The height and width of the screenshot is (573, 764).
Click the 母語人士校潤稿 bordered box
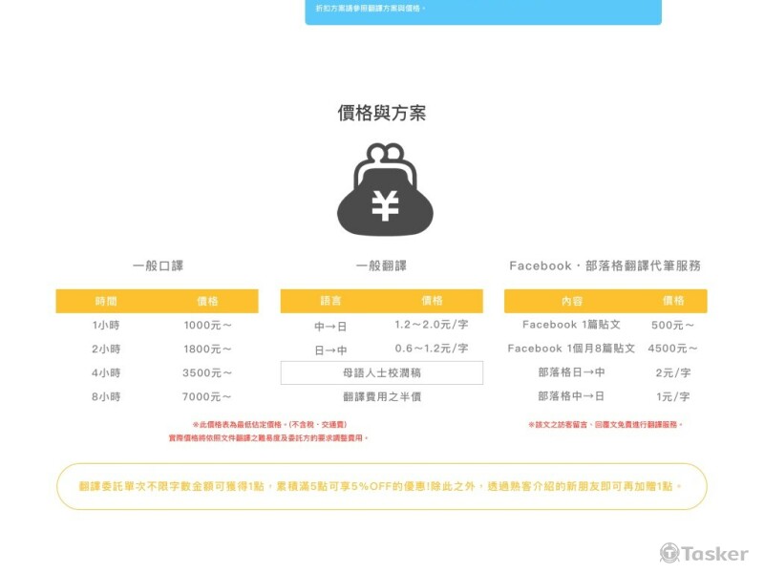point(381,372)
